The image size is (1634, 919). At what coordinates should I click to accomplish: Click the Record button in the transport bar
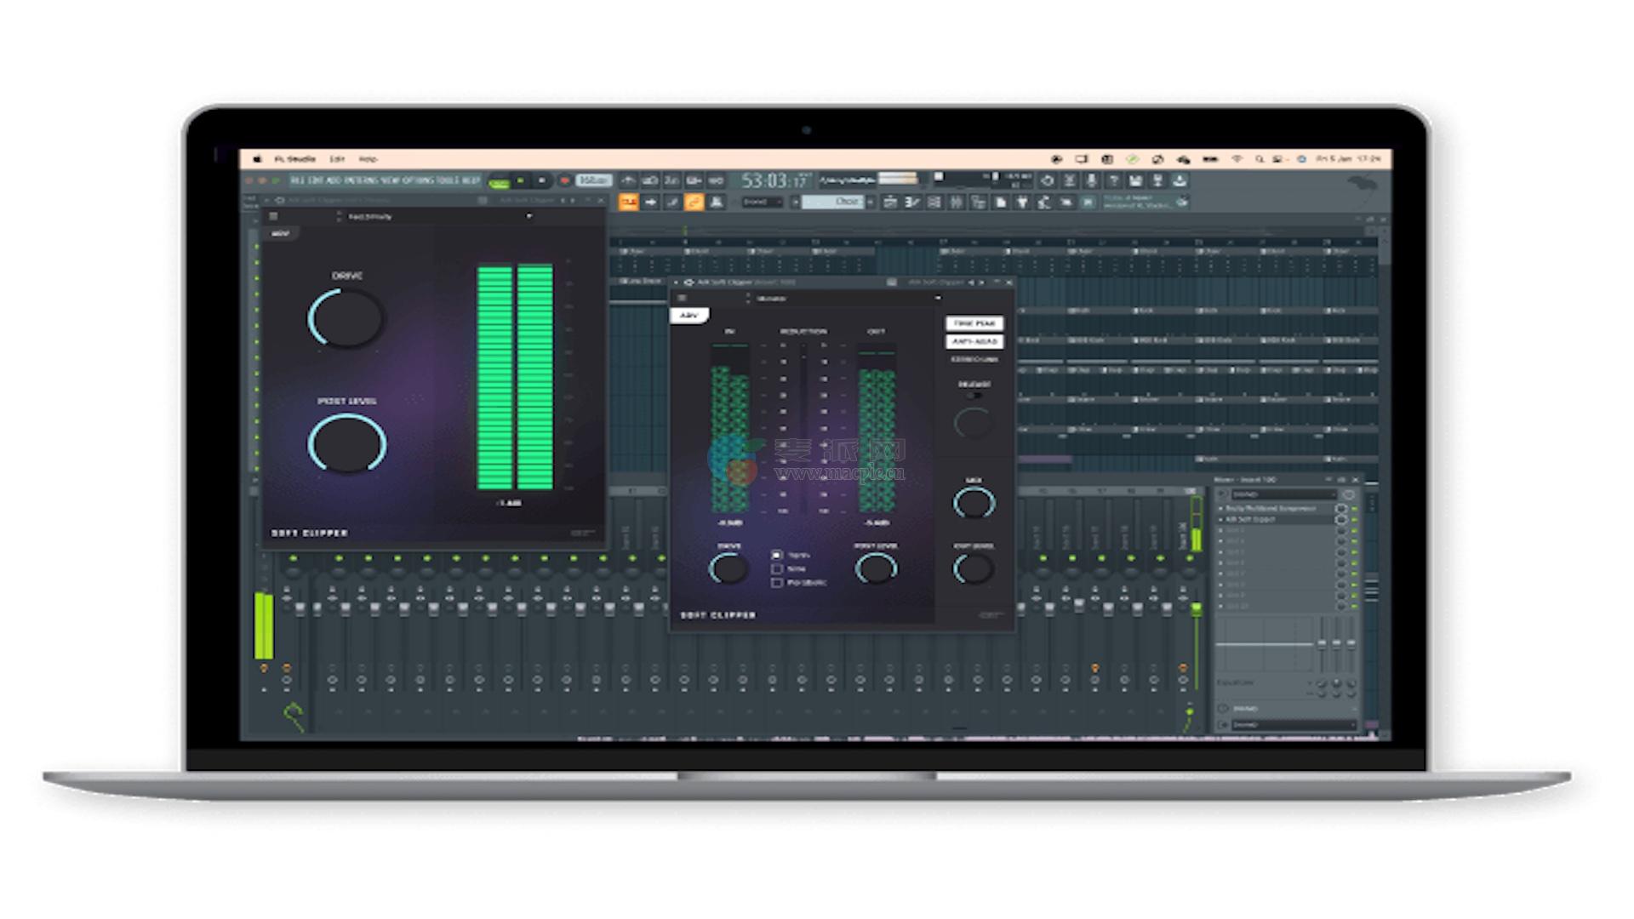563,180
